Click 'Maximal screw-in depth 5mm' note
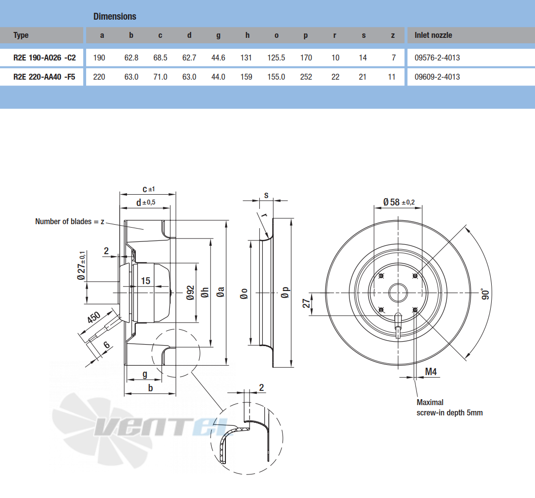Image resolution: width=535 pixels, height=498 pixels. click(449, 408)
